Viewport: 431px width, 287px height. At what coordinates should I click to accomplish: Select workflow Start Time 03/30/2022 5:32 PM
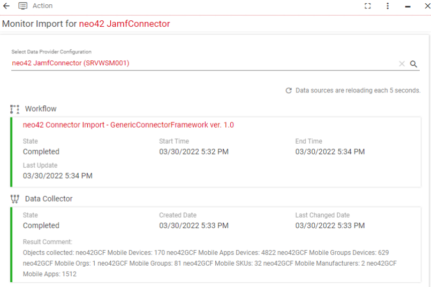tap(194, 152)
